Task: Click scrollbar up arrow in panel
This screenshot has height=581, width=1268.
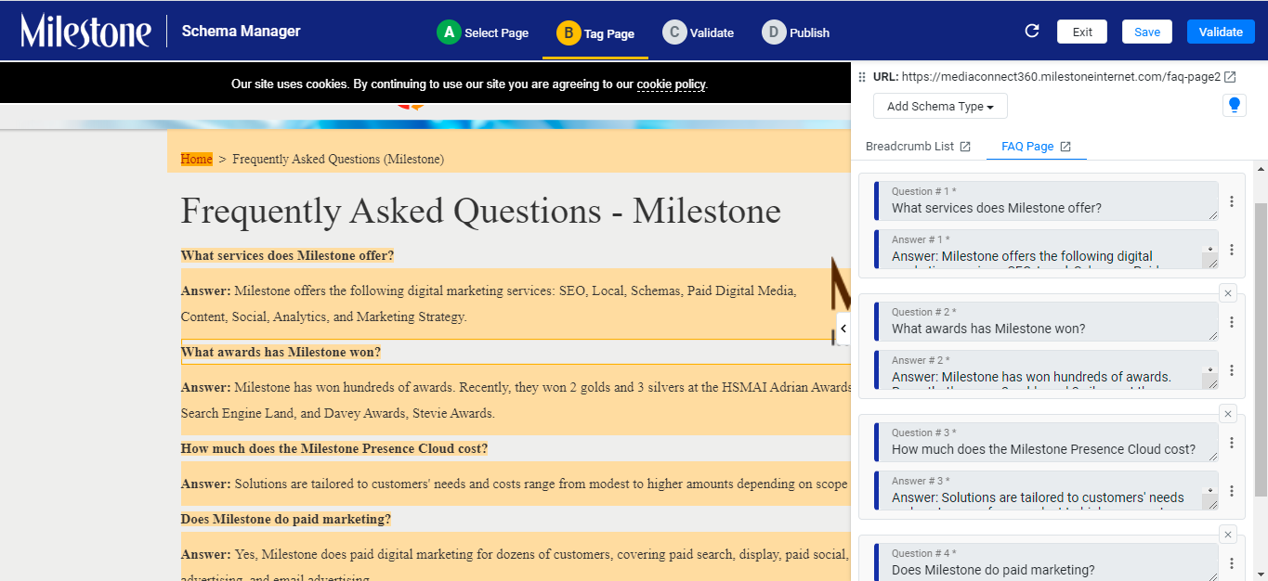Action: coord(1261,168)
